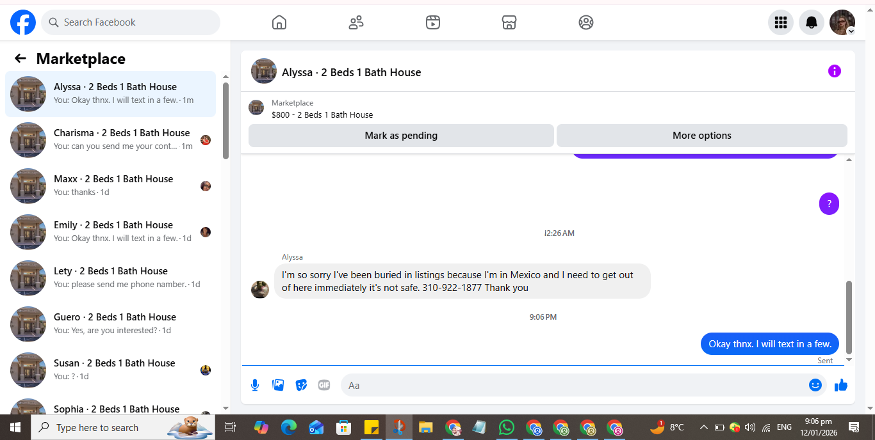
Task: Open the notifications bell icon
Action: coord(812,22)
